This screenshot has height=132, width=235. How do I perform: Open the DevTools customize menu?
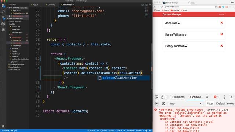224,97
